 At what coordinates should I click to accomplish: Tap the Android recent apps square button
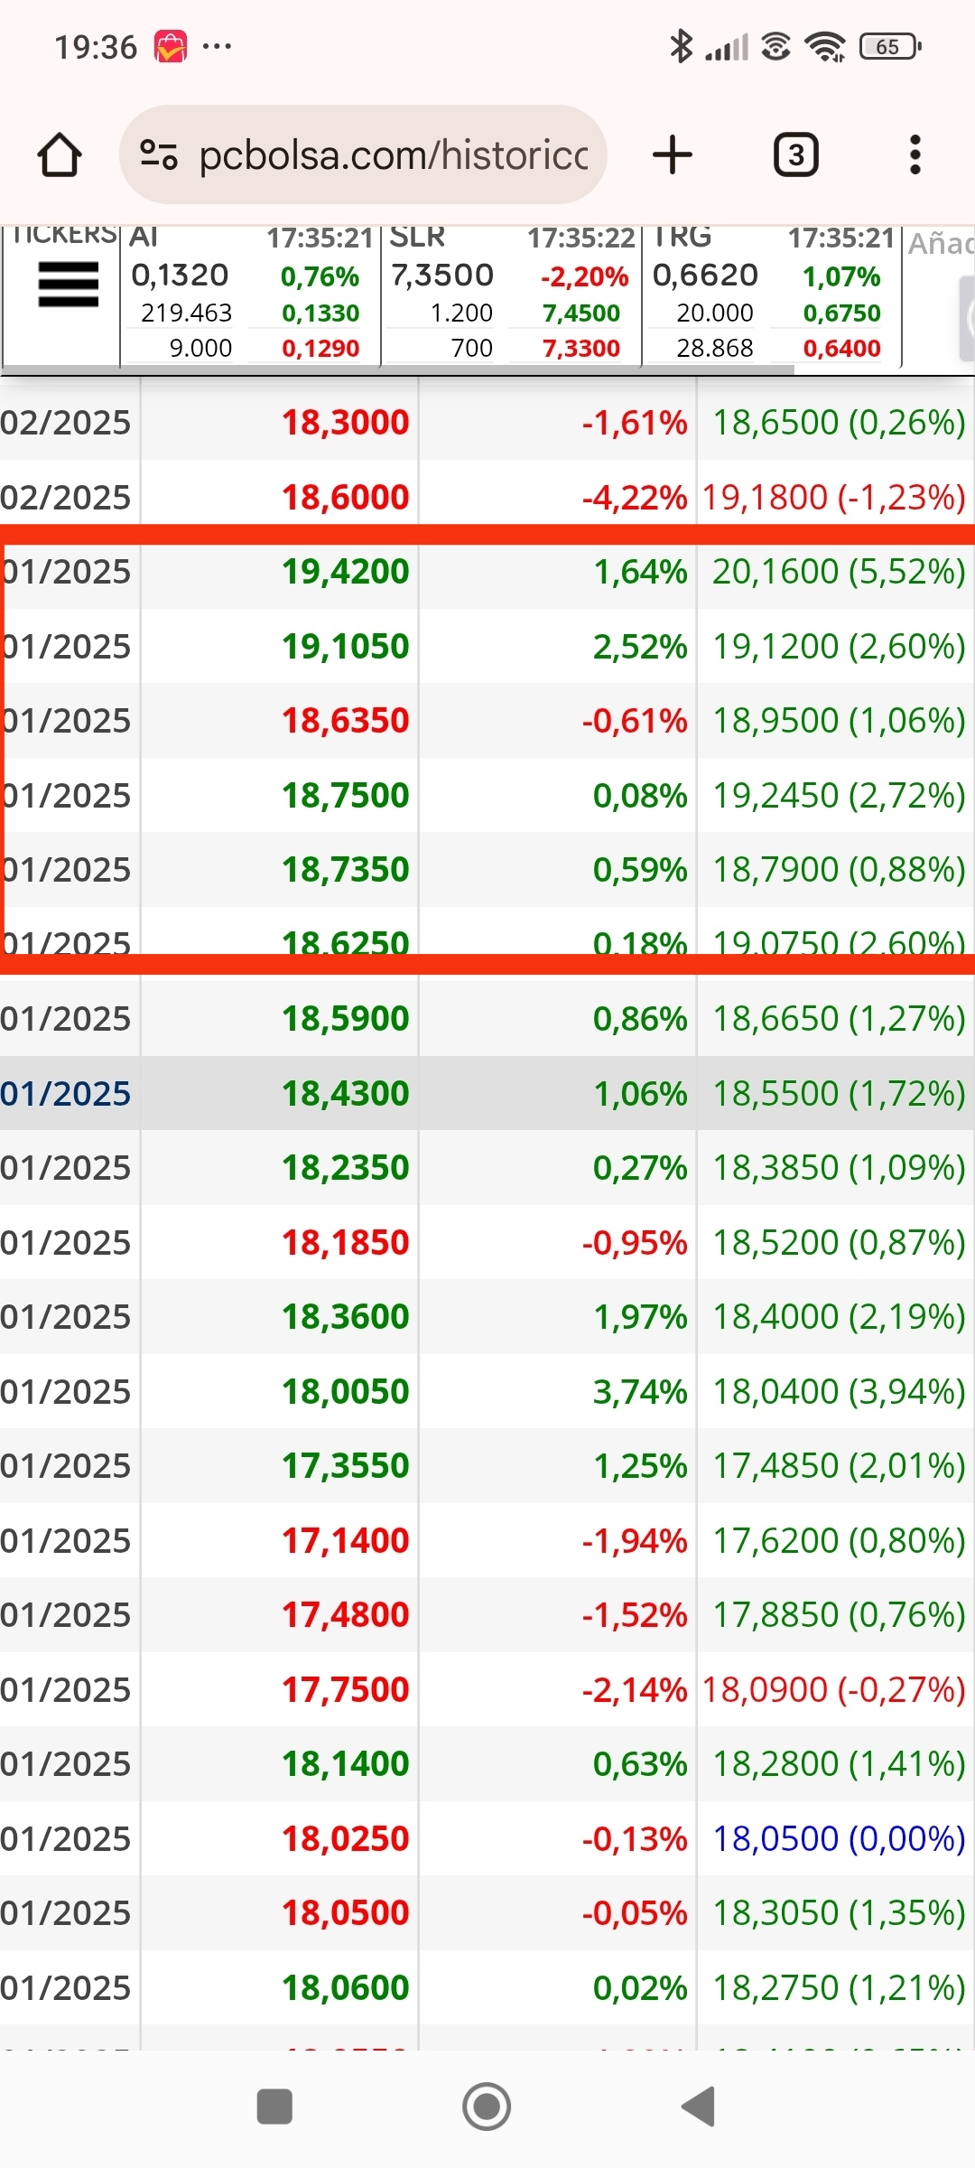pos(274,2107)
